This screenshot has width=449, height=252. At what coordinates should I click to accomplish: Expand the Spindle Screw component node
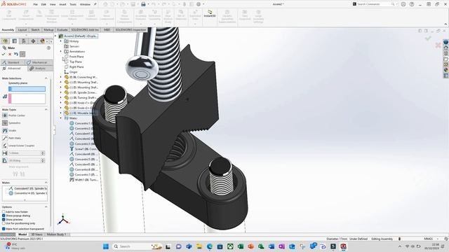pyautogui.click(x=61, y=92)
